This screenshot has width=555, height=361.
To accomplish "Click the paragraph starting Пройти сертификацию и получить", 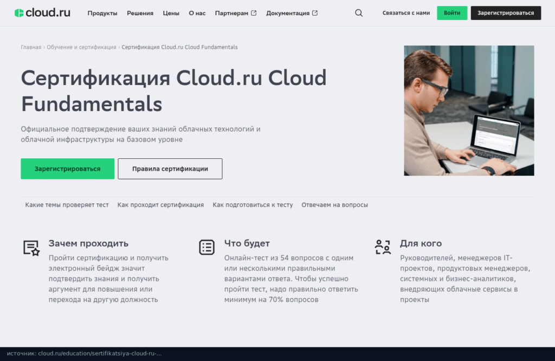I will point(108,279).
